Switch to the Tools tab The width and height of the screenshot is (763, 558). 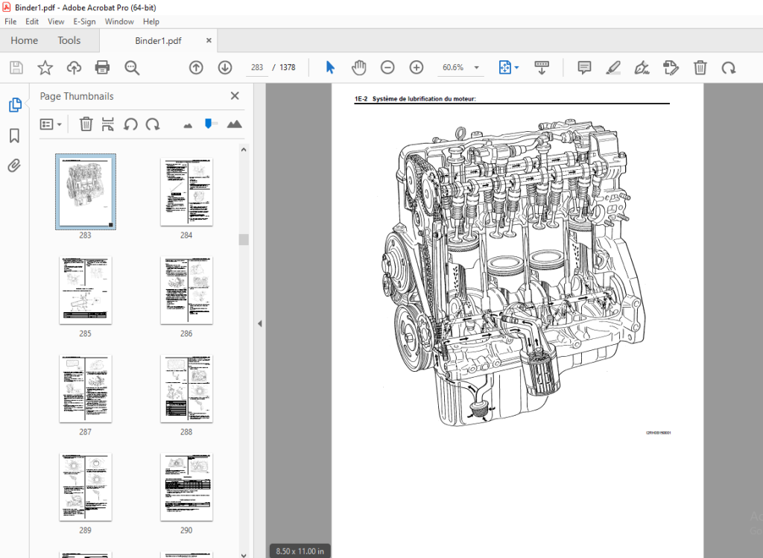point(69,40)
